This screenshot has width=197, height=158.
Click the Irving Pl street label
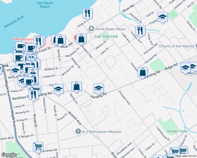(22, 120)
